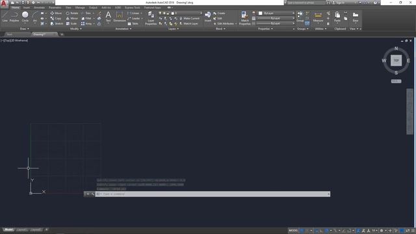Viewport: 416px width, 234px height.
Task: Switch to the Home ribbon tab
Action: [x=16, y=7]
